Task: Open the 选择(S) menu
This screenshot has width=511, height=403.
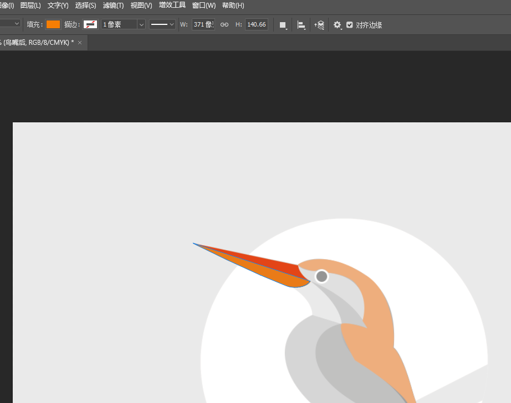Action: tap(85, 6)
